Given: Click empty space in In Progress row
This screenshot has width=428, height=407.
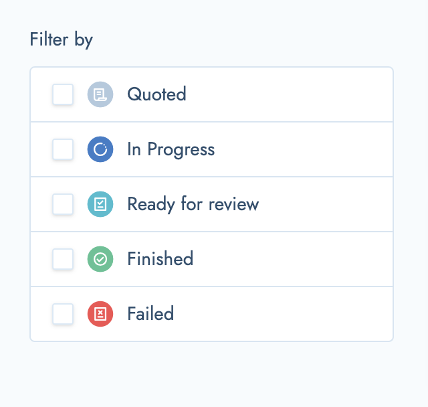Looking at the screenshot, I should coord(303,149).
